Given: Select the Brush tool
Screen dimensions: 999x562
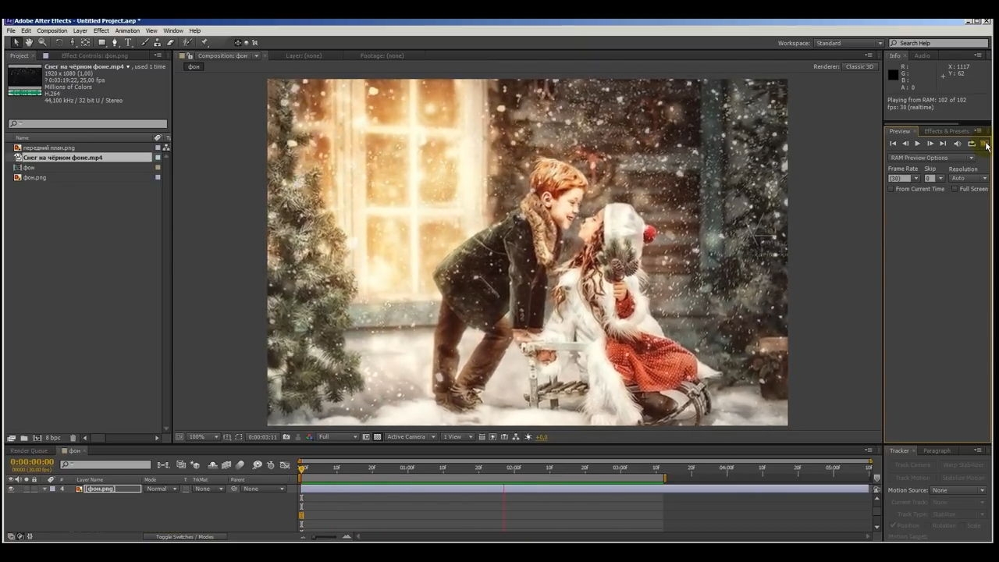Looking at the screenshot, I should coord(145,43).
